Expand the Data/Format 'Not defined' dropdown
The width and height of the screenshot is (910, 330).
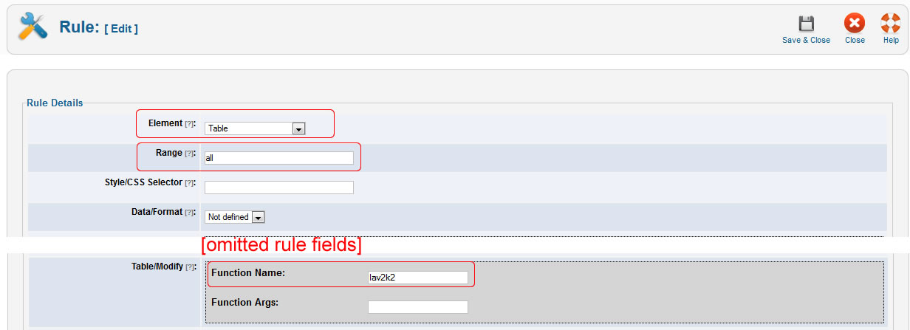point(235,217)
